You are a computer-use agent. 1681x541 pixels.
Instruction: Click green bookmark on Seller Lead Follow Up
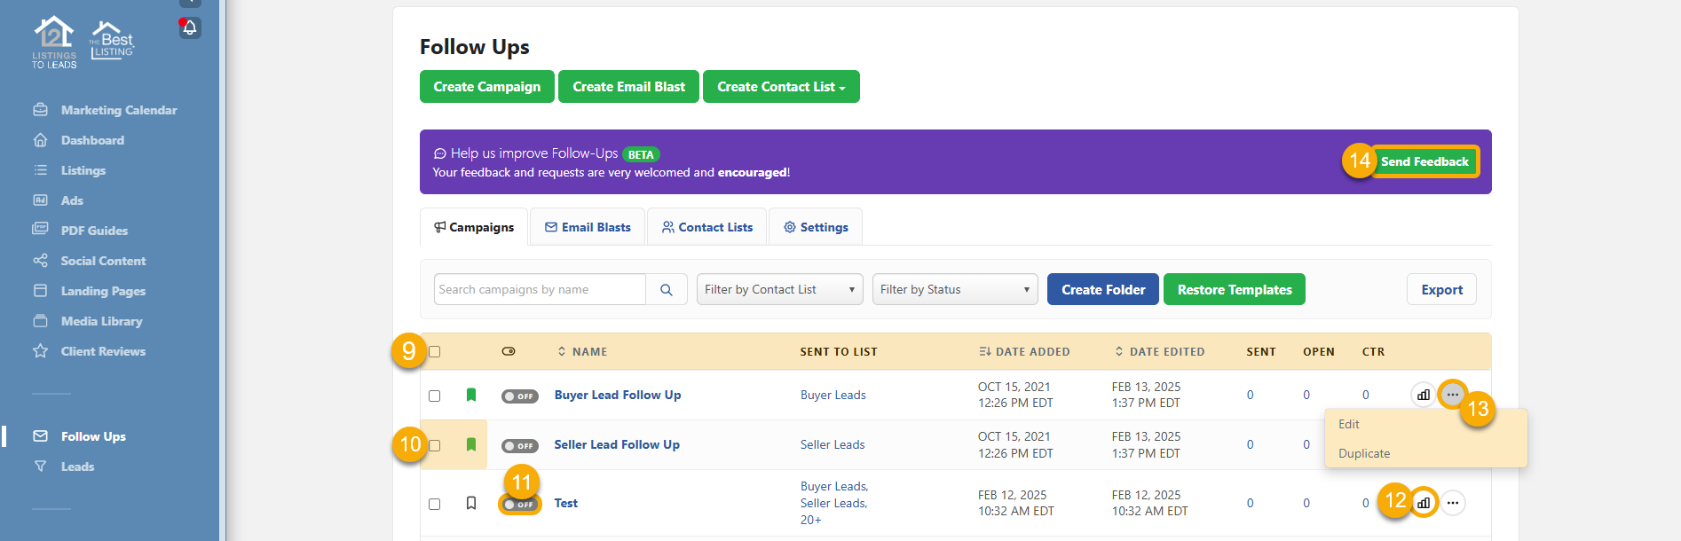tap(471, 444)
